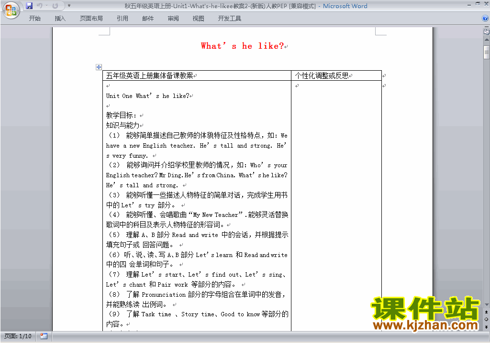This screenshot has width=490, height=343.
Task: Click the window title bar document name
Action: pyautogui.click(x=220, y=6)
